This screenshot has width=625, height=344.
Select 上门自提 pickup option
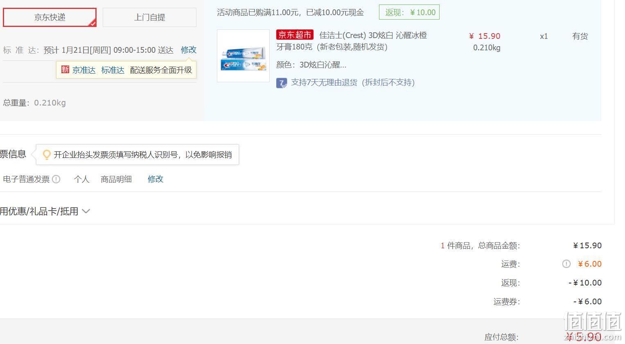pyautogui.click(x=149, y=18)
